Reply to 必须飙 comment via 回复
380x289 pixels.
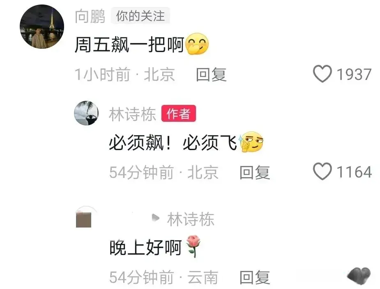click(255, 172)
